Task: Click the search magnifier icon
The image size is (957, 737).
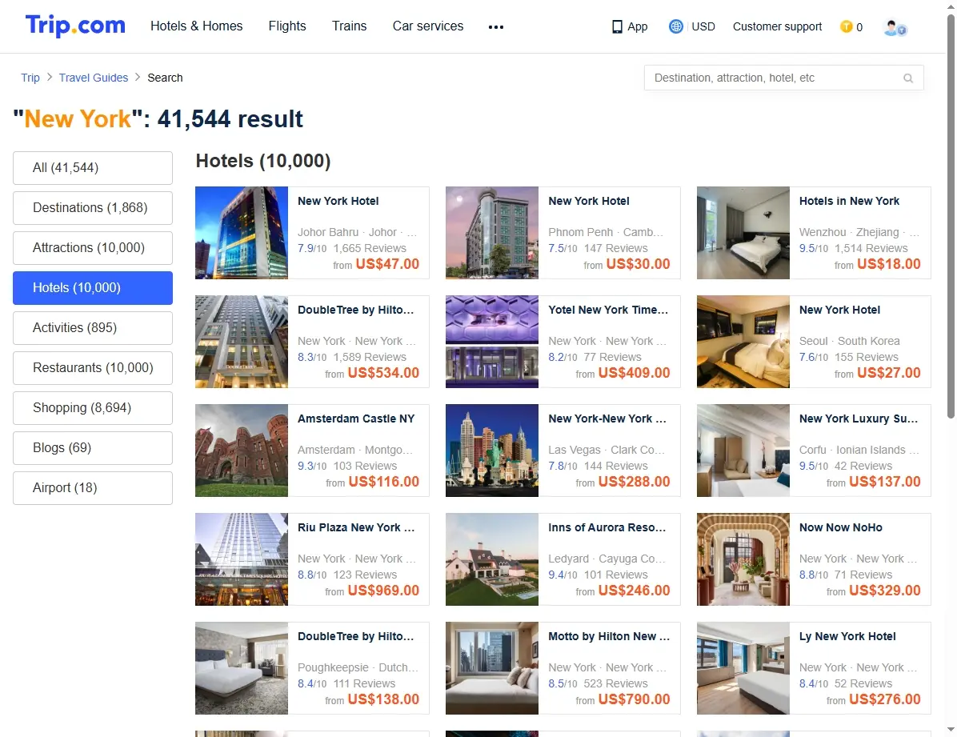Action: click(x=908, y=78)
